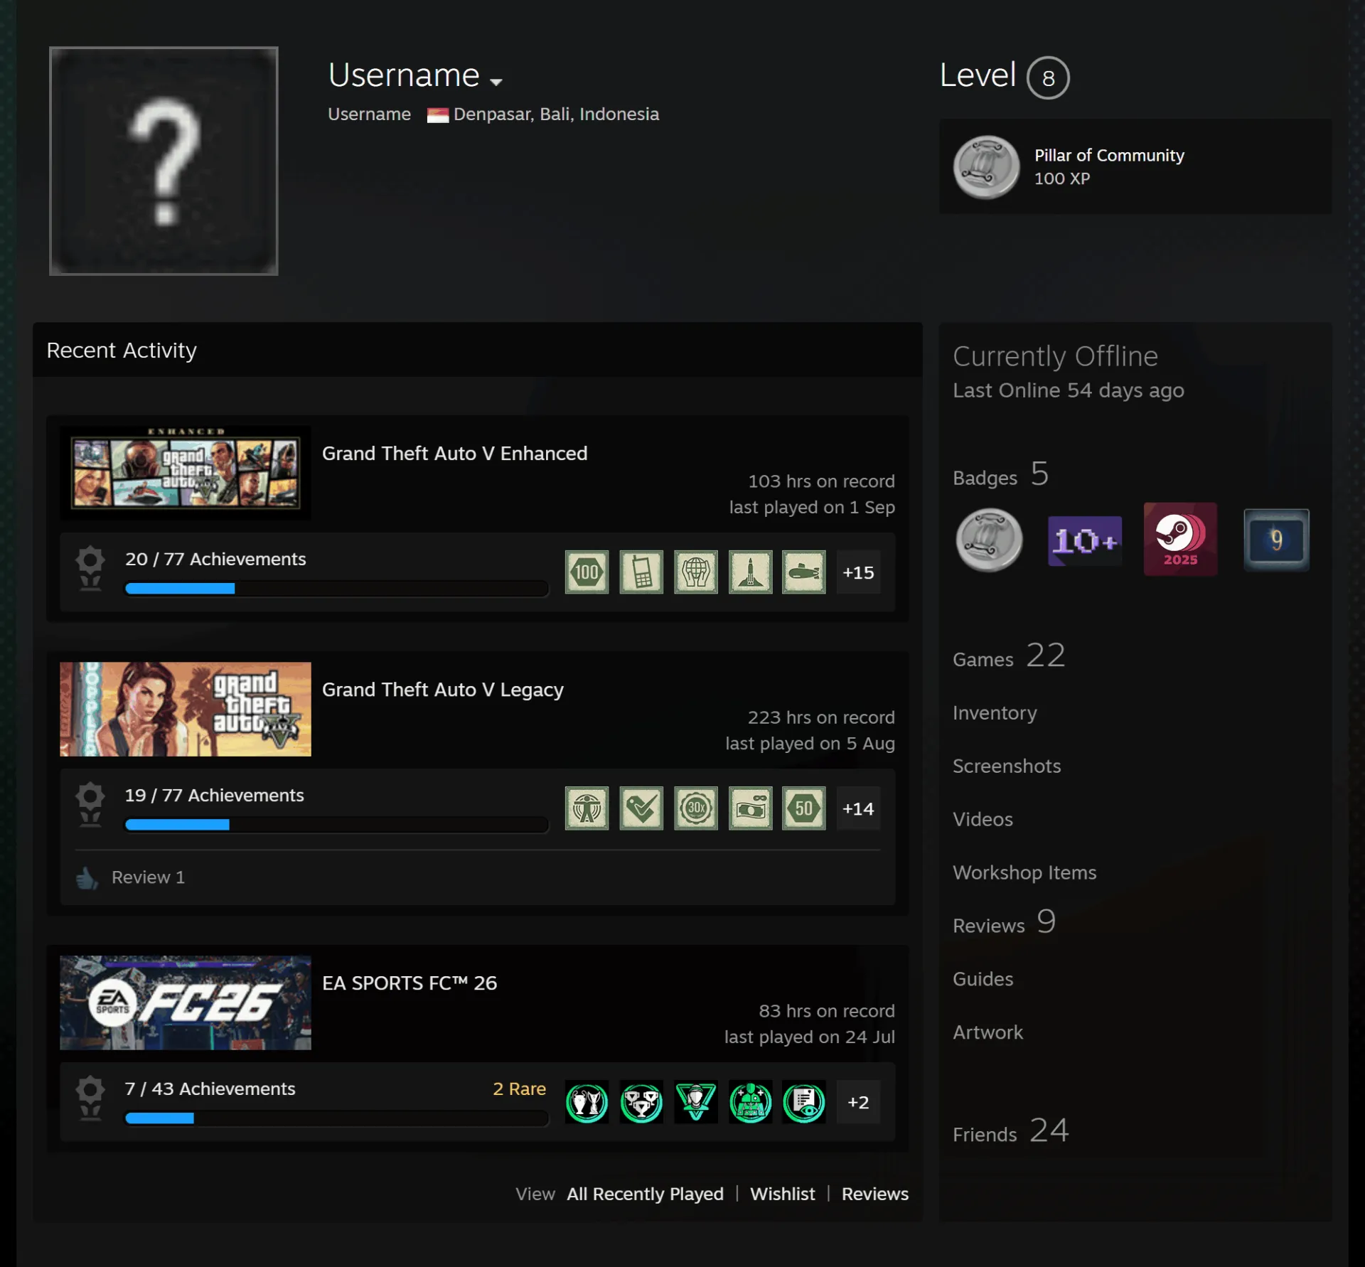Screen dimensions: 1365x1267
Task: Click the Pillar of Community badge icon
Action: click(987, 167)
